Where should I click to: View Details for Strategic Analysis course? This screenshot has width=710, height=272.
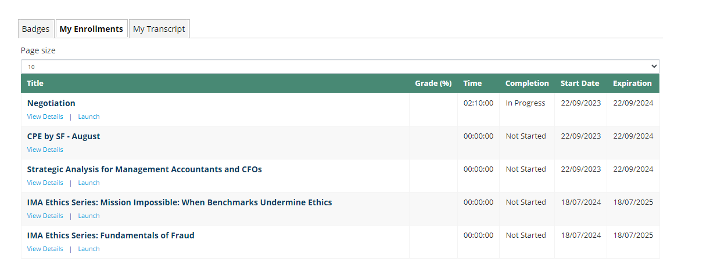[45, 183]
